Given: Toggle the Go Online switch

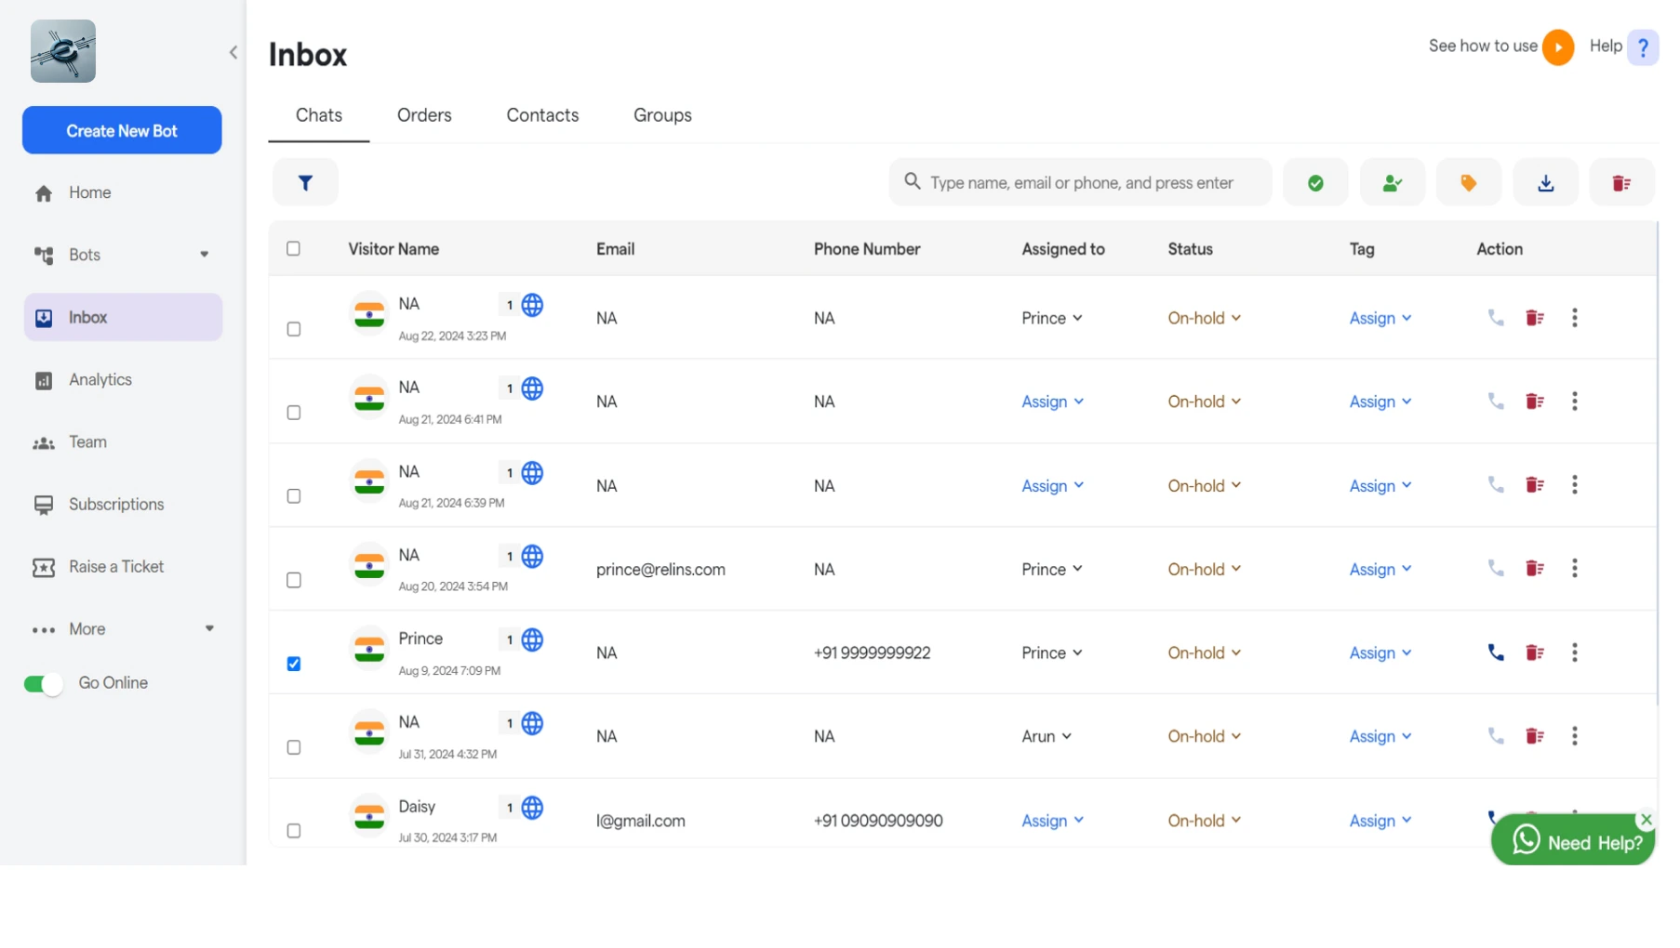Looking at the screenshot, I should tap(43, 684).
